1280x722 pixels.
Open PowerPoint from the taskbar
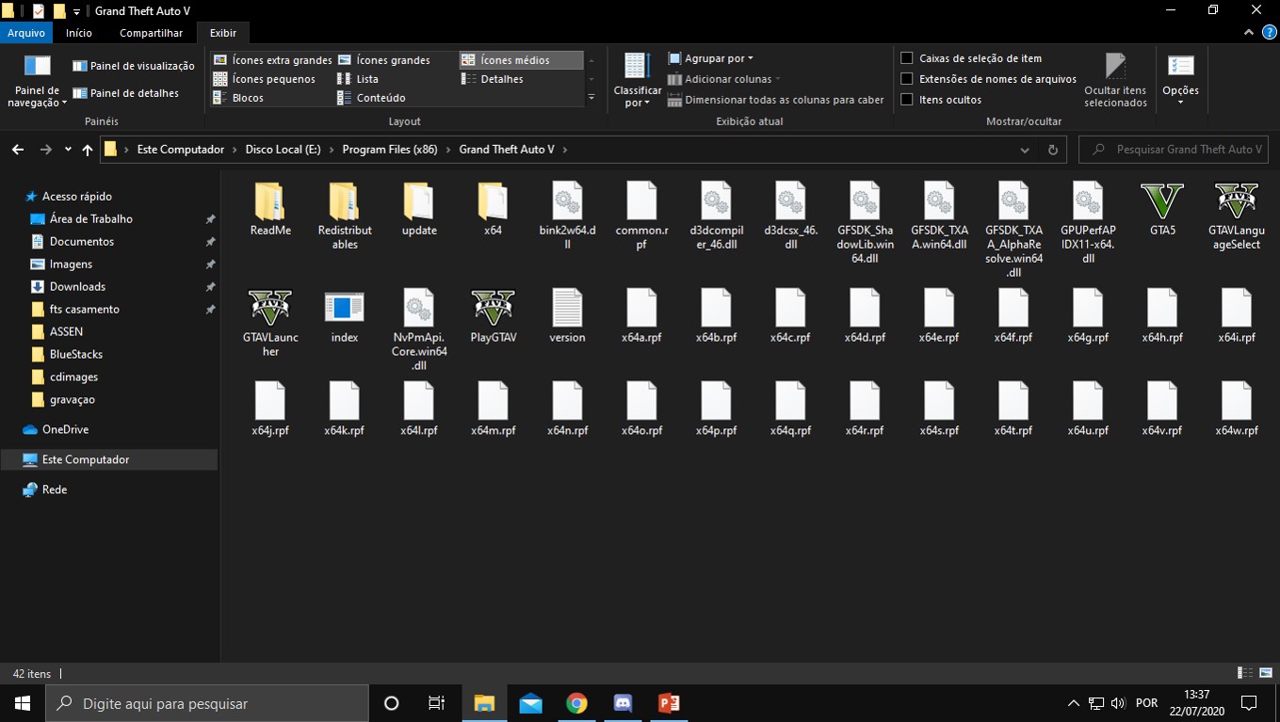click(x=669, y=703)
